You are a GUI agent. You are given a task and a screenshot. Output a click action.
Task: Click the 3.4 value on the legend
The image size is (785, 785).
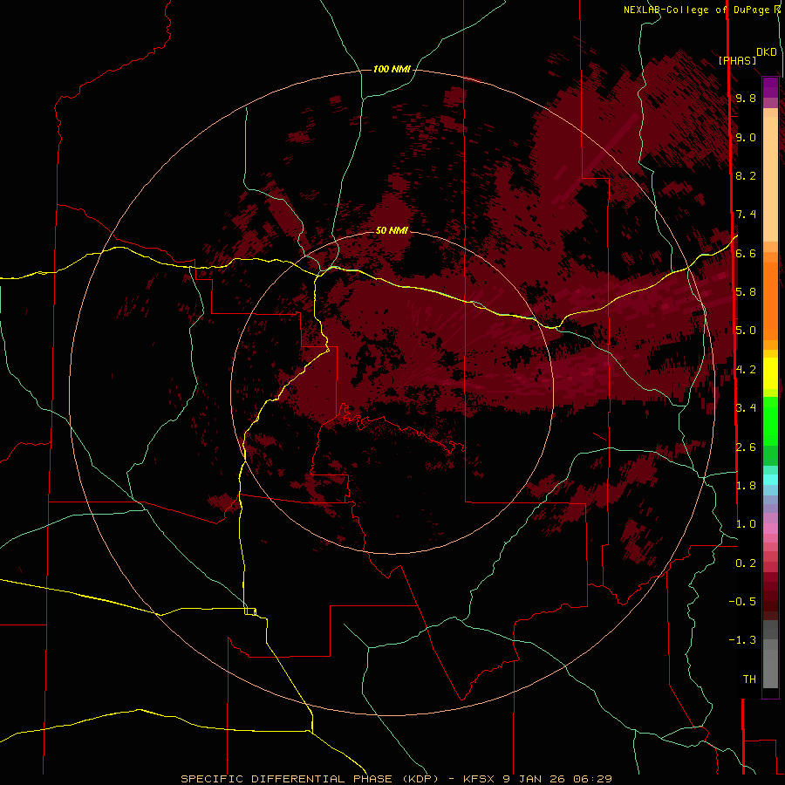[746, 408]
